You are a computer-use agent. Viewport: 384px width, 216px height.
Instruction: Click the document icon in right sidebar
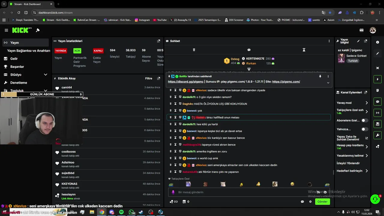[x=377, y=91]
